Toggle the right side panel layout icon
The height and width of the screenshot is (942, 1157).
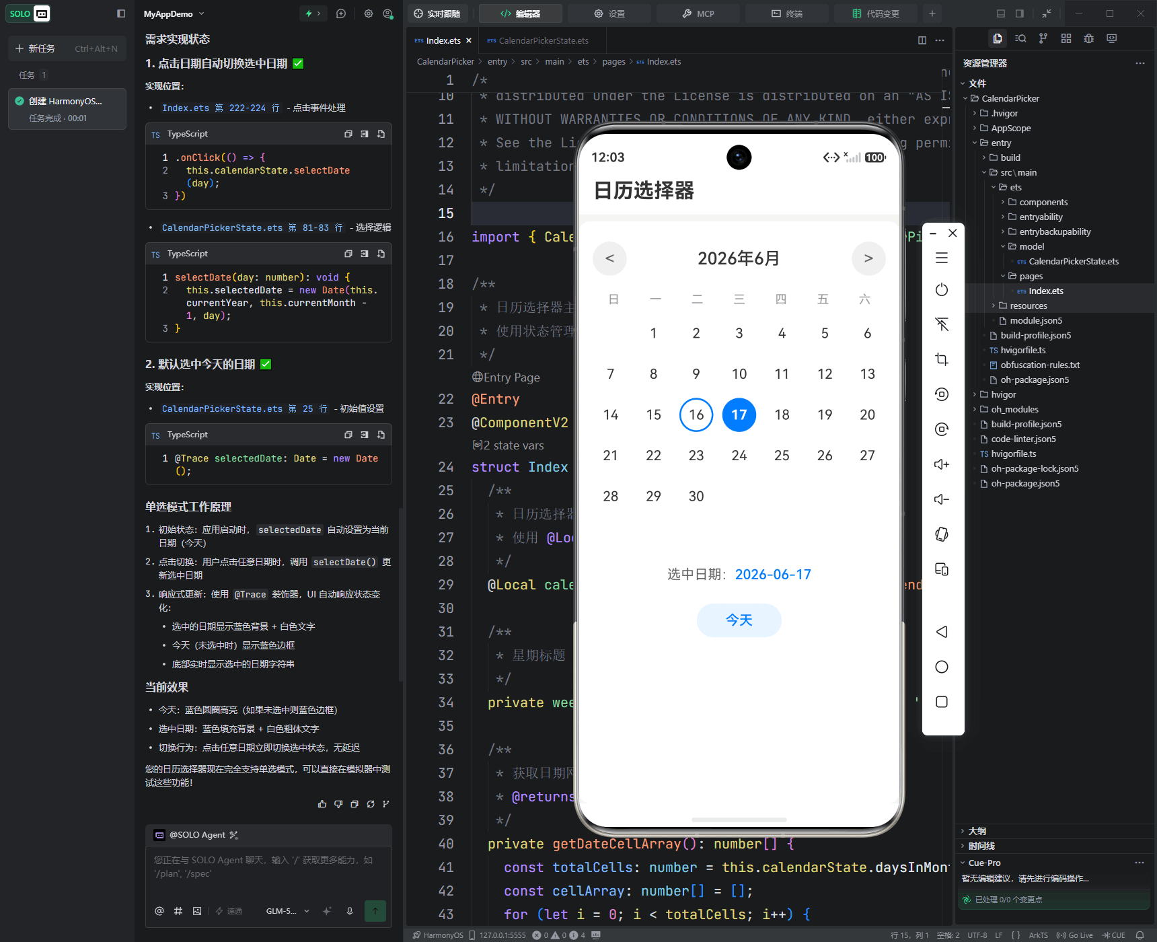[1020, 13]
